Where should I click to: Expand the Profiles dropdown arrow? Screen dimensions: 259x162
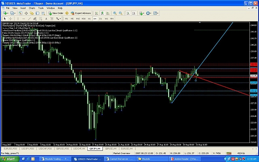click(x=15, y=13)
